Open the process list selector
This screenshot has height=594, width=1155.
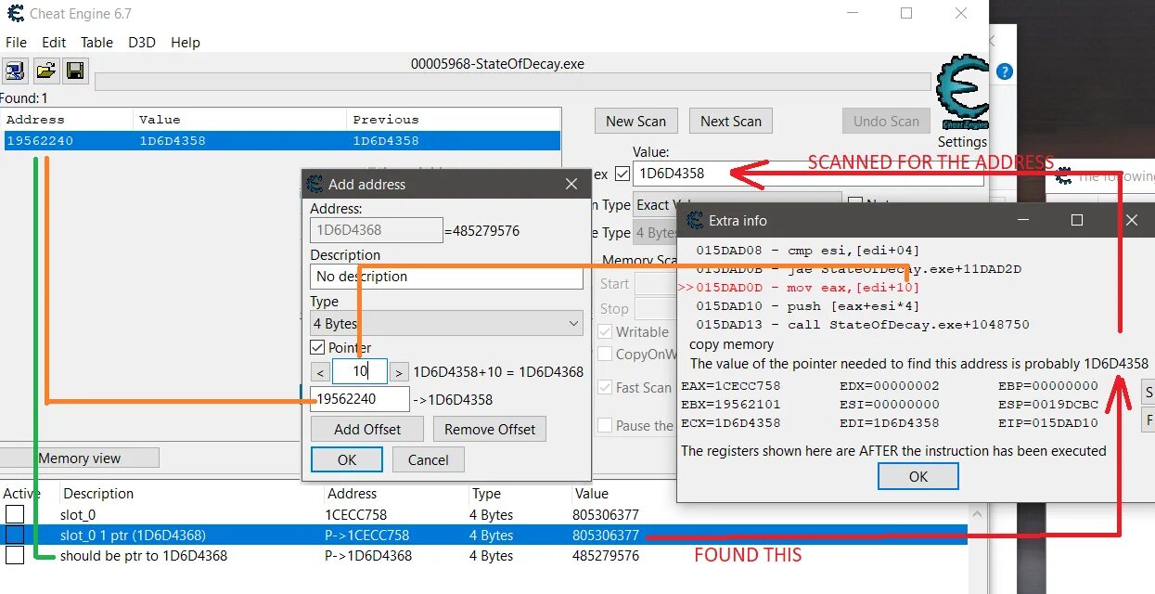15,71
